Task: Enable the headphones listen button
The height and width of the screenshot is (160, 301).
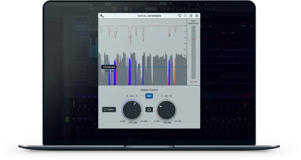Action: tap(149, 110)
